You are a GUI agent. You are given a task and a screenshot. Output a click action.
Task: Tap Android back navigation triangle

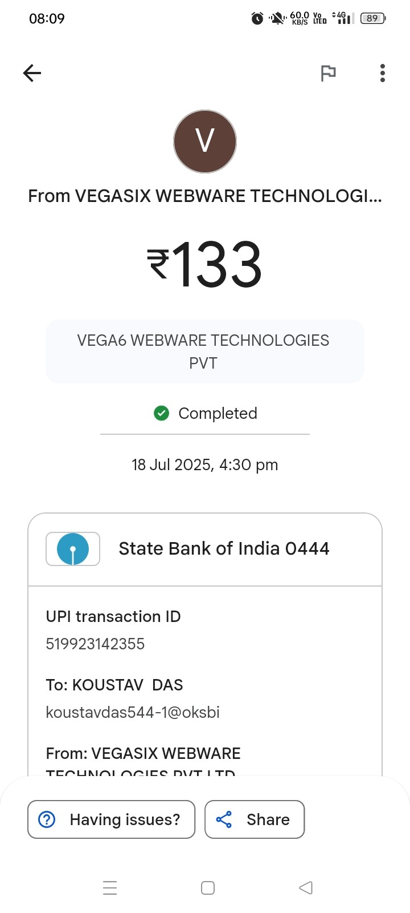[x=306, y=888]
